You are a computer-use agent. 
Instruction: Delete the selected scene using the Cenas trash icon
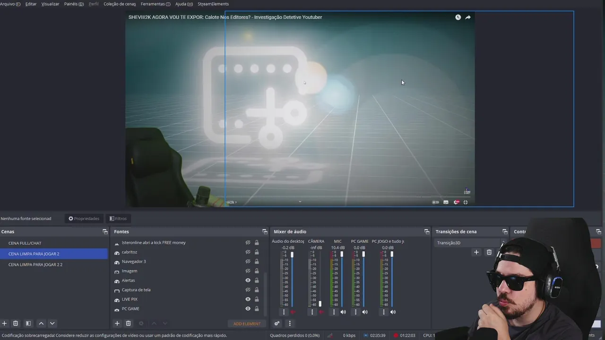point(16,323)
